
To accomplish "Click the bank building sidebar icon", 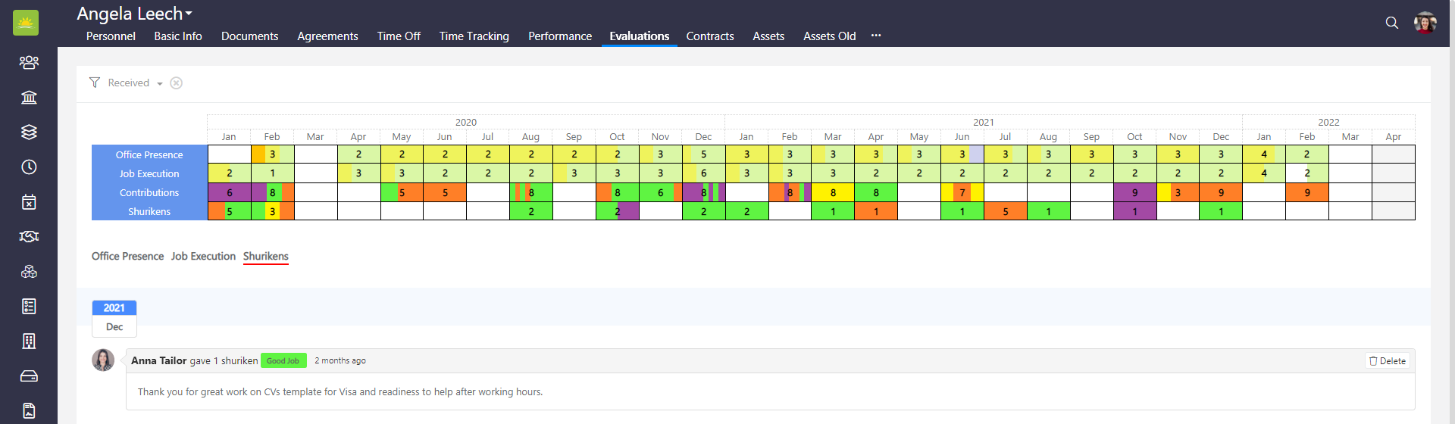I will click(29, 97).
